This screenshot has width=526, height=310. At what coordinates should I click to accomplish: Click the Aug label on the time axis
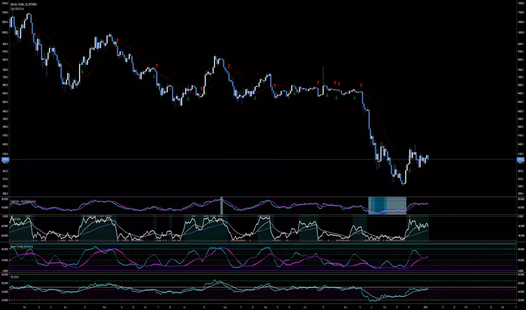[226, 308]
